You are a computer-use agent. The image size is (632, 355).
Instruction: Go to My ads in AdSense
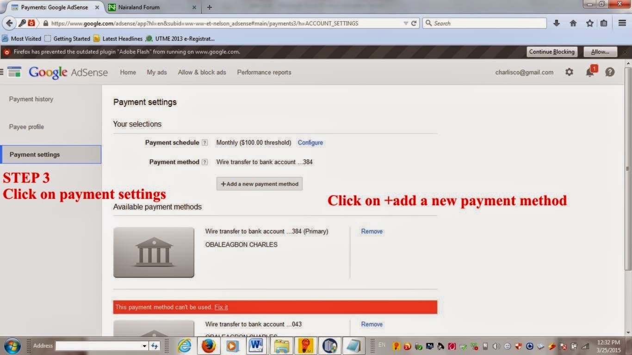coord(157,73)
